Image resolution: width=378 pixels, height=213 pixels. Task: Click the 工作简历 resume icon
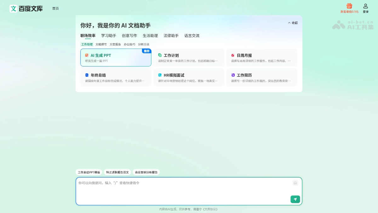tap(234, 75)
